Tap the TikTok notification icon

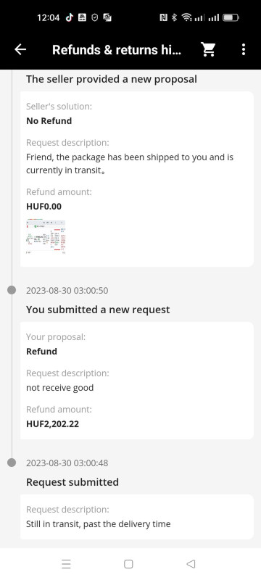click(69, 17)
